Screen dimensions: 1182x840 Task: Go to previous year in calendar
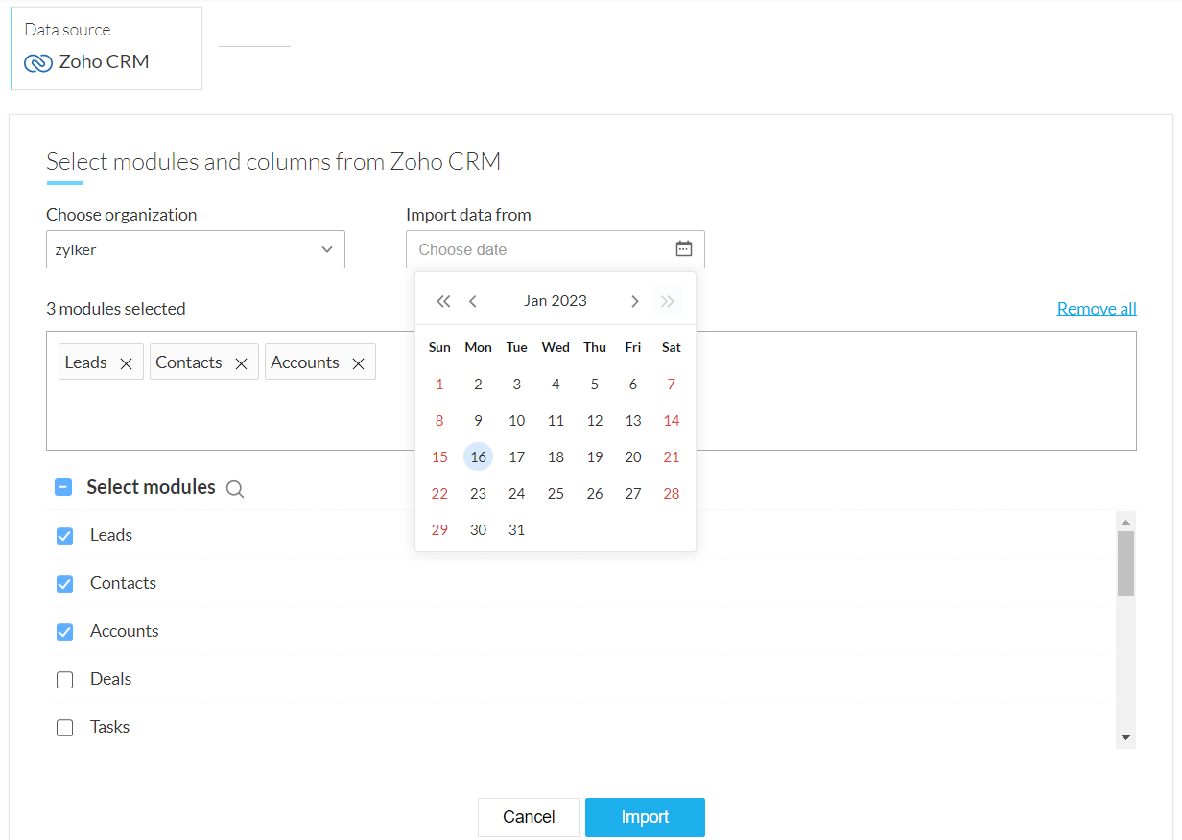[x=442, y=301]
